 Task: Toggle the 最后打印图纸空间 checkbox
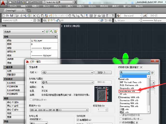click(121, 115)
